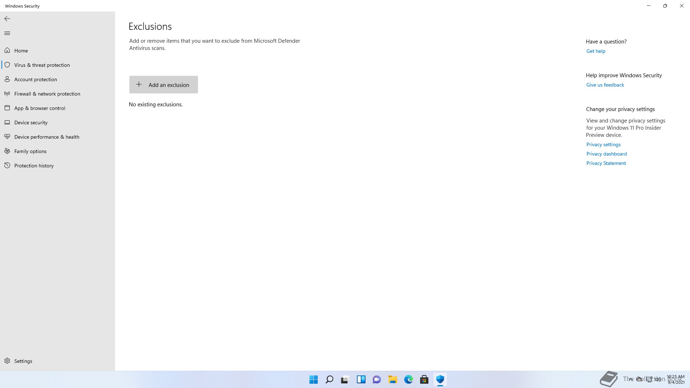Minimize the Windows Security window

(x=649, y=6)
